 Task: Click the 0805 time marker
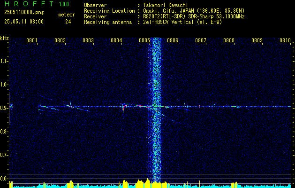click(144, 40)
